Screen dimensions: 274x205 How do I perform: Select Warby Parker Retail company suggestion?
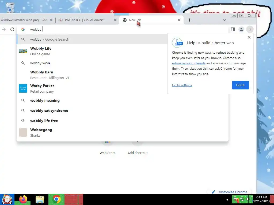[92, 88]
